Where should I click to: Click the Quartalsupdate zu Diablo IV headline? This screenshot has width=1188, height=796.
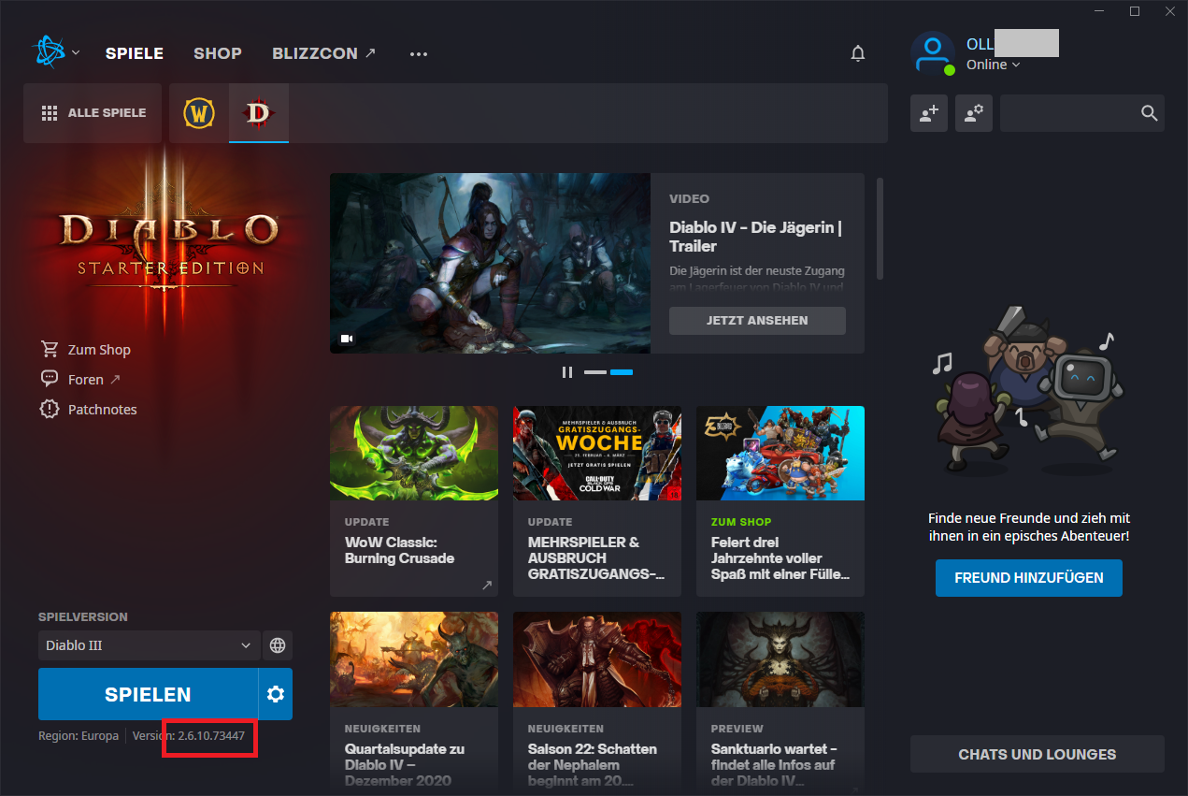(405, 765)
